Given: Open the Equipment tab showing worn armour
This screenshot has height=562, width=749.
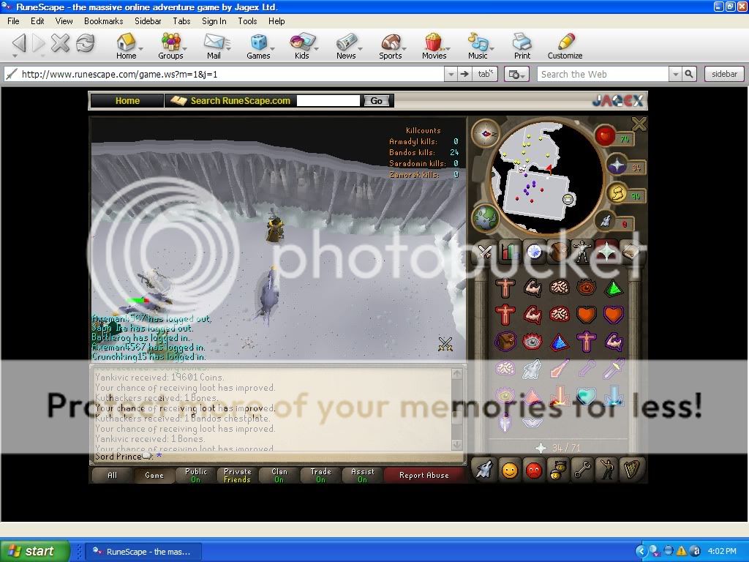Looking at the screenshot, I should point(581,250).
